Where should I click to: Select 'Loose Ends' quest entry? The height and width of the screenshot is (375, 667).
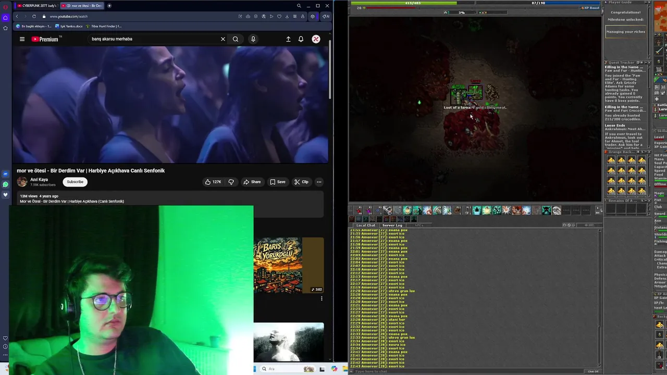(615, 126)
